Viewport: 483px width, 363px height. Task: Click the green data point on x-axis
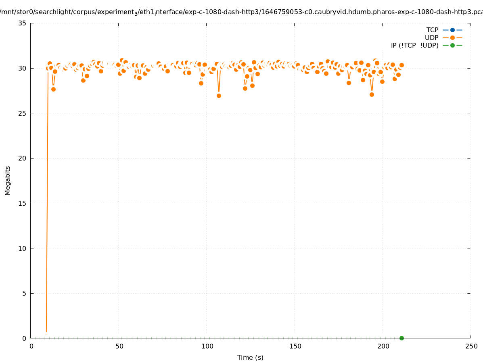[x=401, y=338]
